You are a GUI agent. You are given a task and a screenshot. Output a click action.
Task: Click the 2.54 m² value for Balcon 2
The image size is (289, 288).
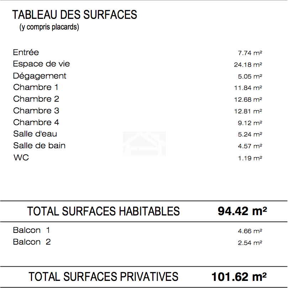point(250,243)
